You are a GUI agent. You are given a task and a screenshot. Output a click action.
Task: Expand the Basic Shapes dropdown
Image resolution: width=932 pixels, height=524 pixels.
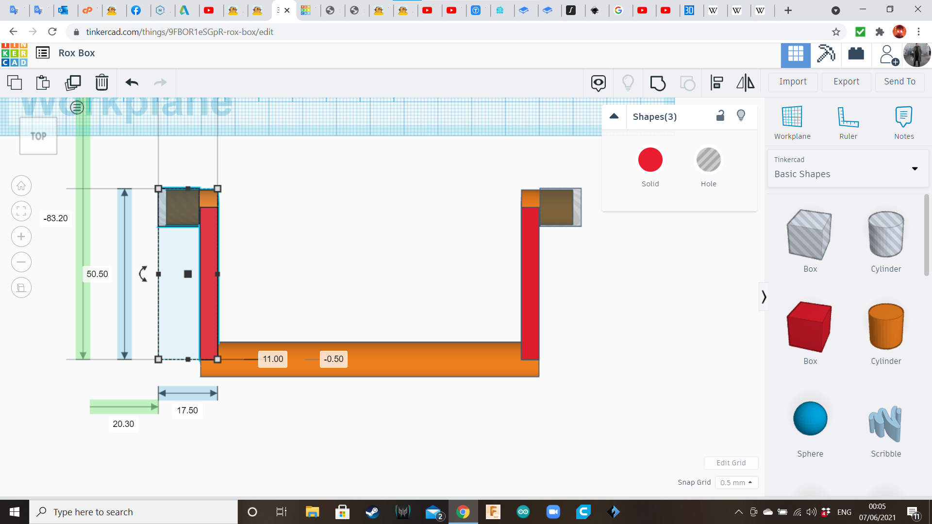[x=915, y=169]
